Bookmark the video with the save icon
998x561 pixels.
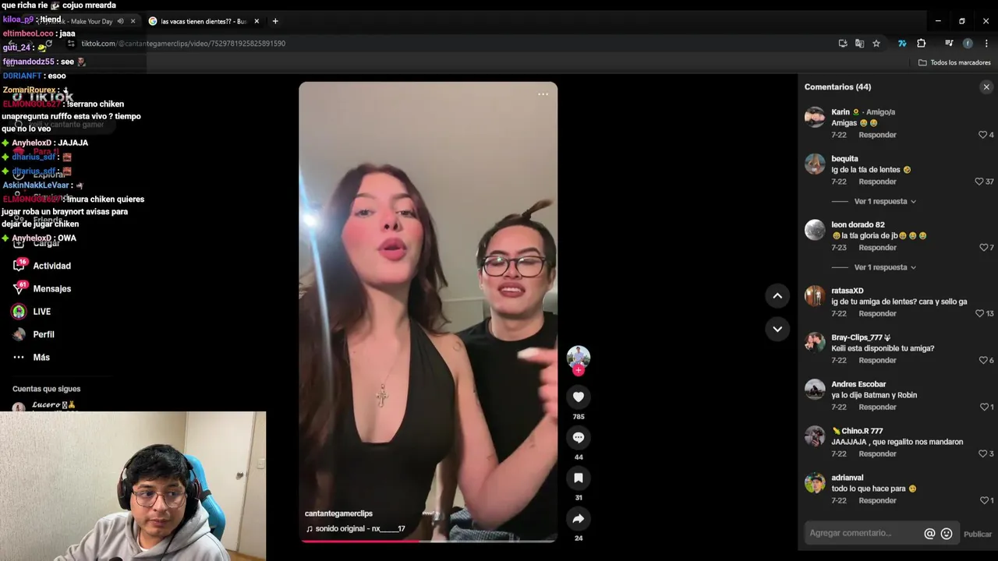(x=578, y=478)
